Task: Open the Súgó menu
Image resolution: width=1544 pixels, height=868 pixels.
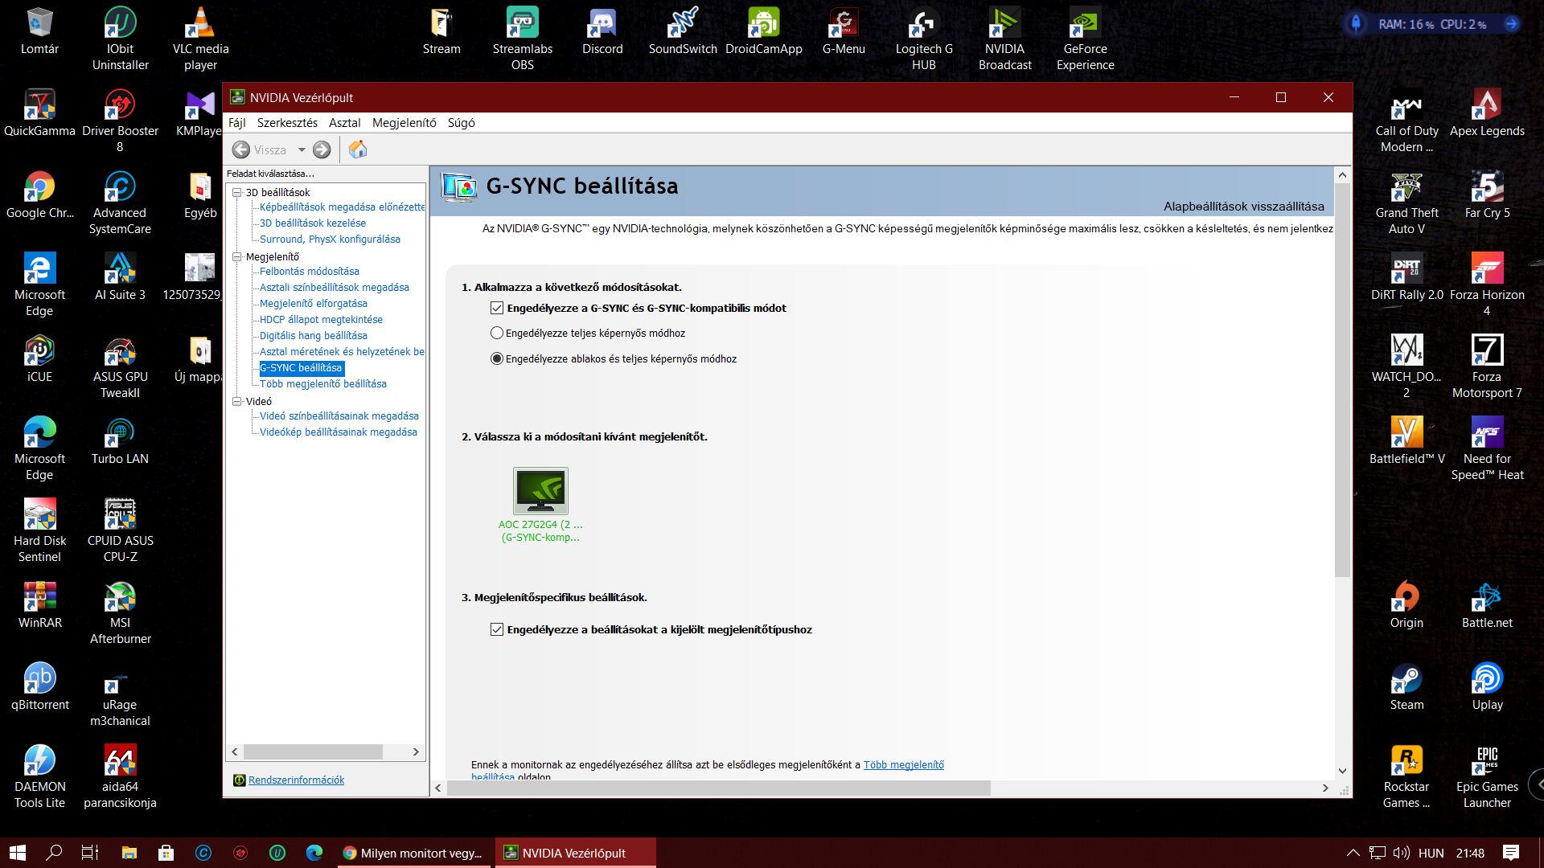Action: tap(461, 122)
